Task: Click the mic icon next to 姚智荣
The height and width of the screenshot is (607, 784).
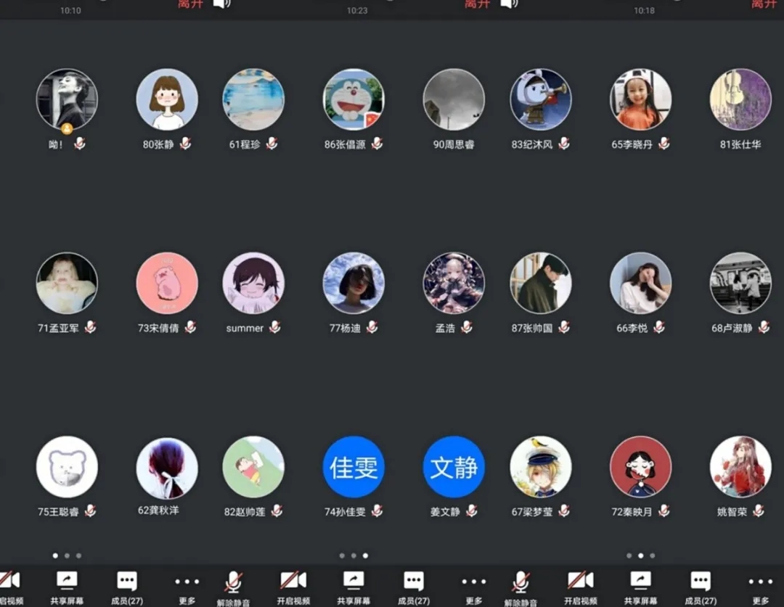Action: (x=758, y=511)
